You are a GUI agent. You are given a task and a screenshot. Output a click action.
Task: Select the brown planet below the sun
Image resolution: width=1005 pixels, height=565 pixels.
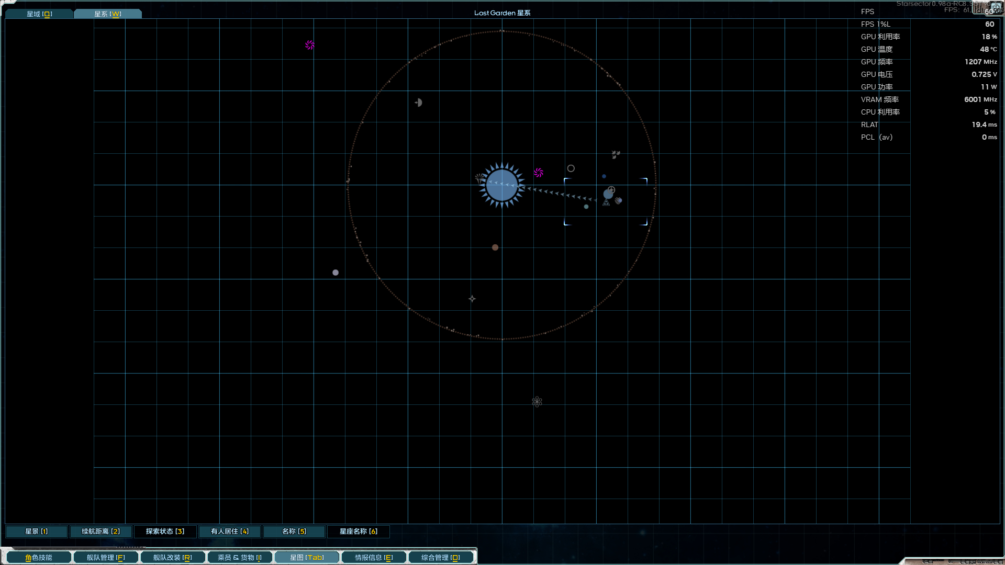click(495, 247)
